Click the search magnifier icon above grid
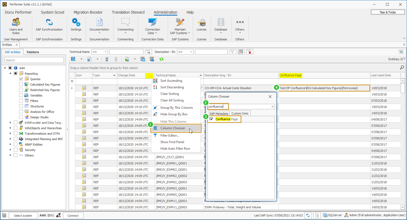 click(x=402, y=68)
